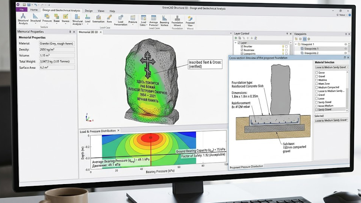
Task: Select Orawpoints 2 in Viewpoints tree
Action: click(x=311, y=53)
